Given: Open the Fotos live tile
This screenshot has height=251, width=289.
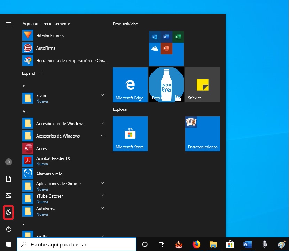Looking at the screenshot, I should (166, 85).
